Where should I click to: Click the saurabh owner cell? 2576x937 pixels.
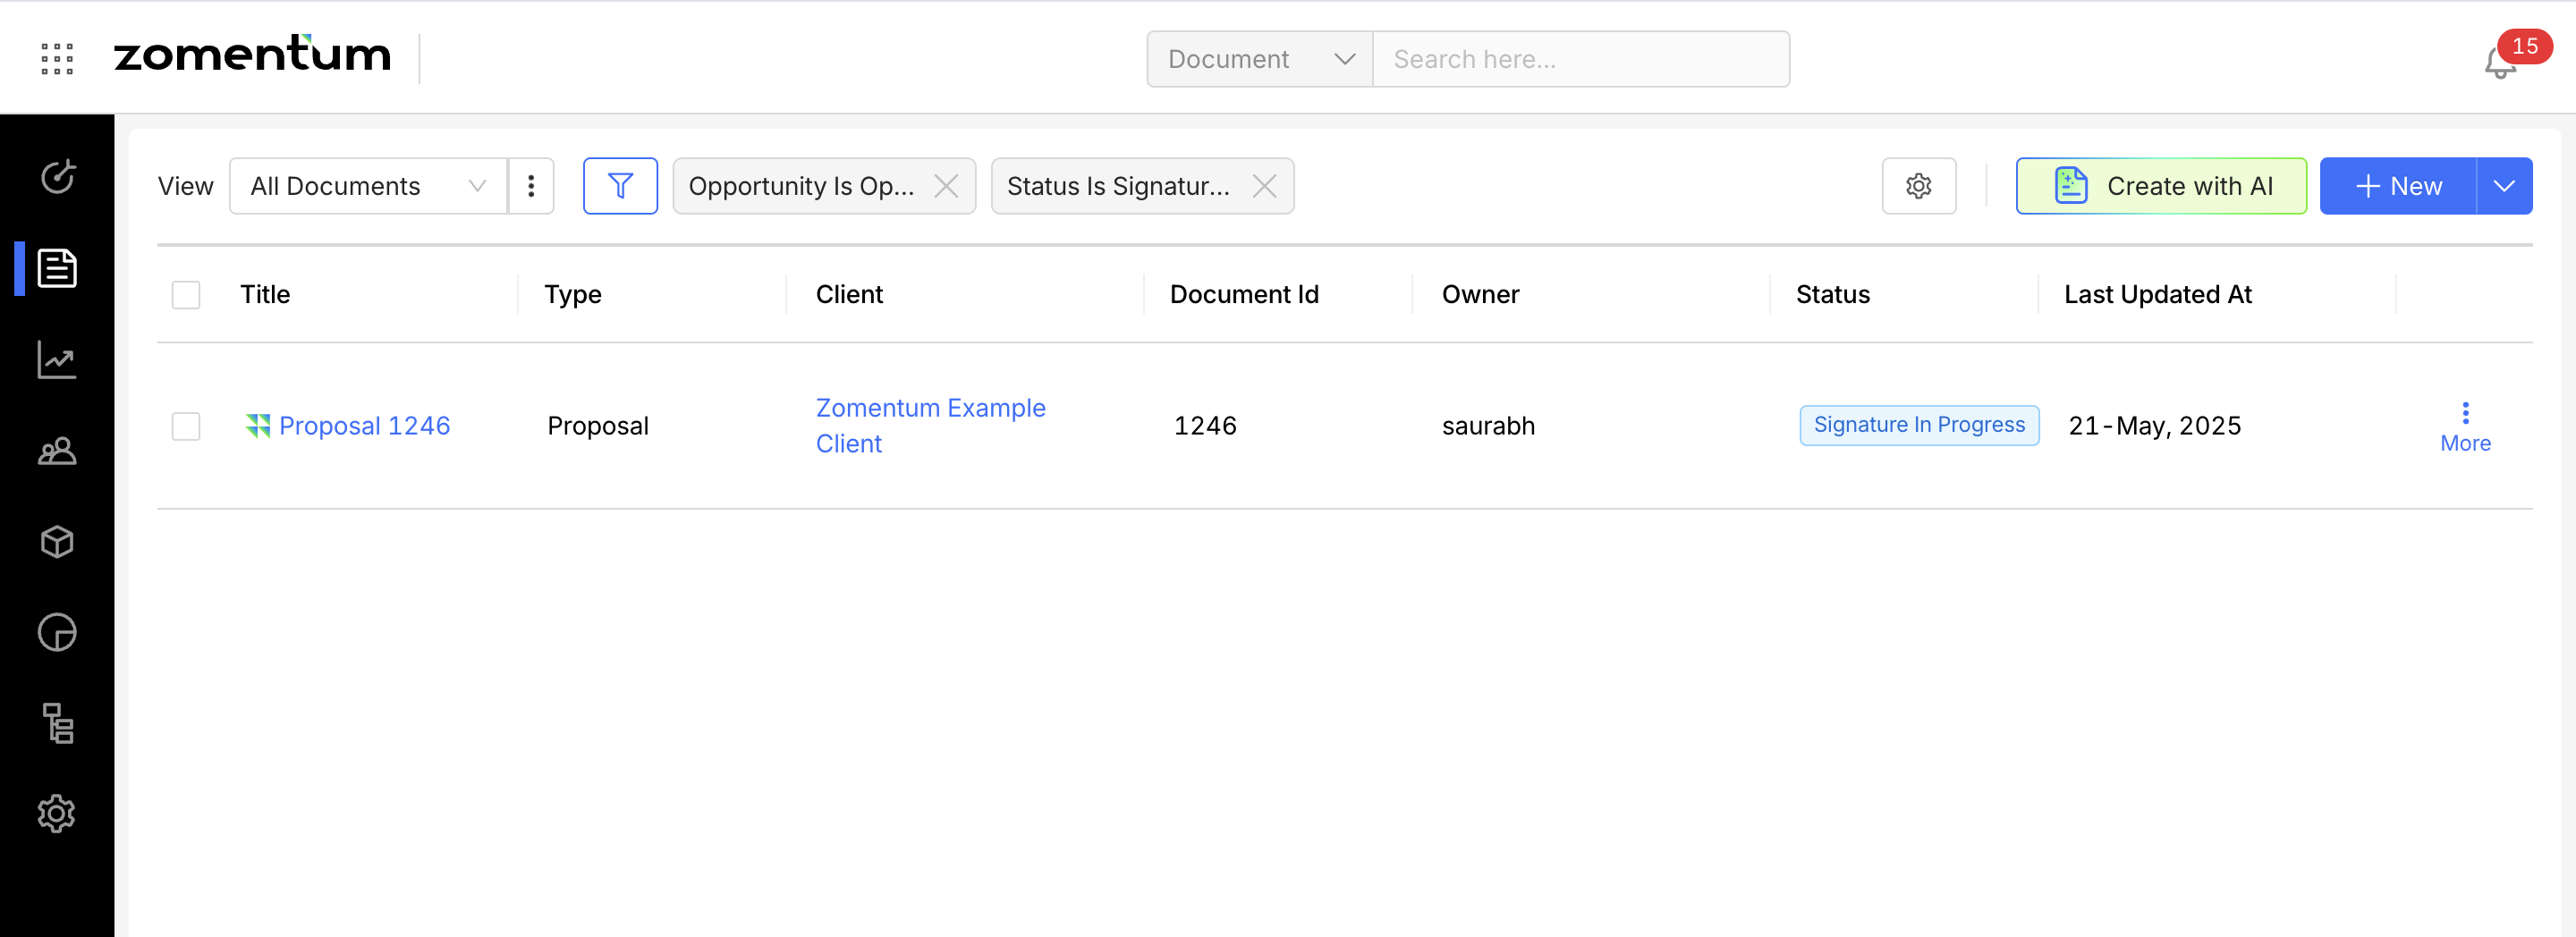[x=1488, y=426]
